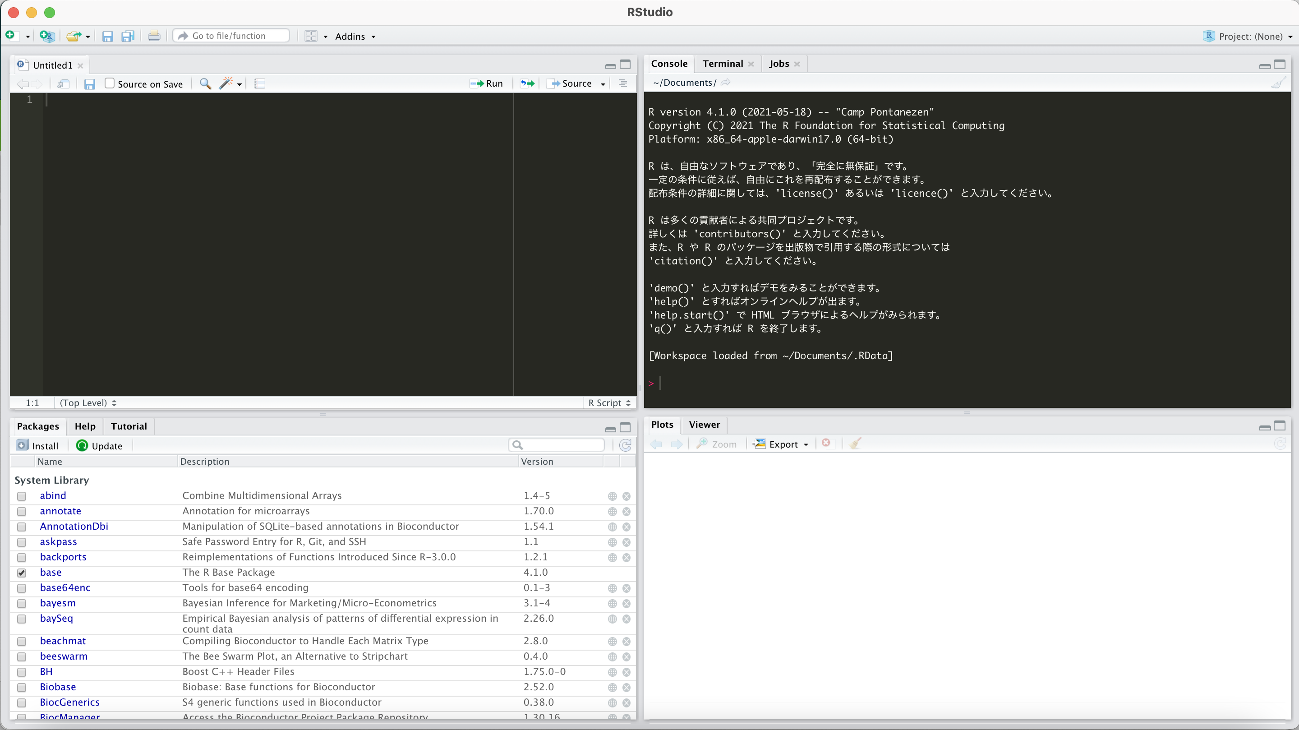Open the Addins dropdown
This screenshot has height=730, width=1299.
pos(355,36)
